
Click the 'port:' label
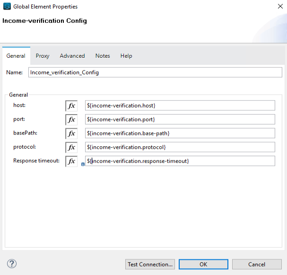click(x=19, y=119)
